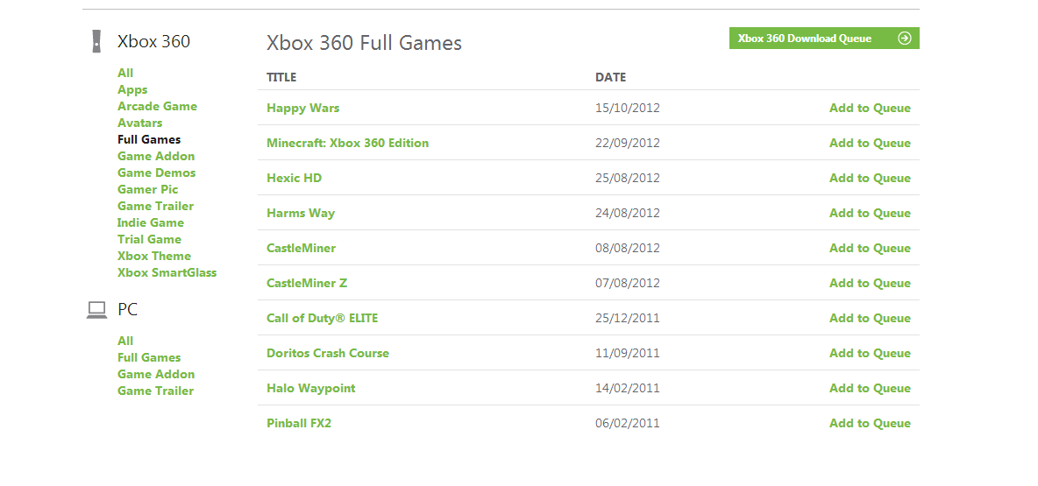1038x486 pixels.
Task: Click the date 06/02/2011
Action: 628,423
